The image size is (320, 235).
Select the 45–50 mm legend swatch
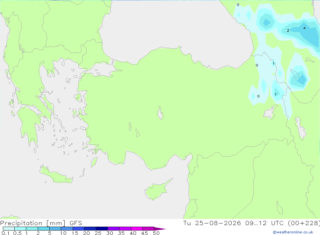click(x=148, y=229)
